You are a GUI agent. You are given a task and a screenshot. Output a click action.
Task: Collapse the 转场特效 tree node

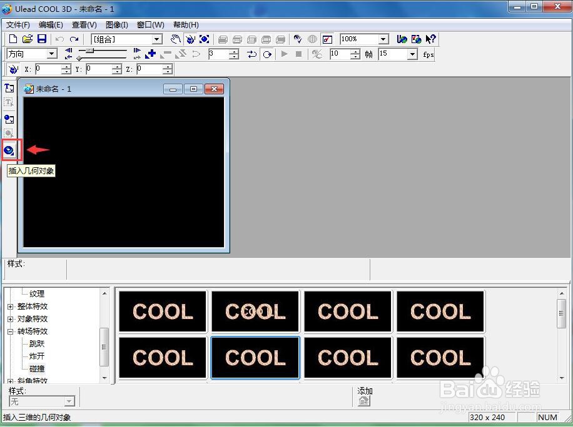click(11, 331)
